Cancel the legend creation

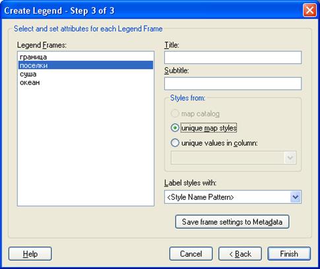(191, 254)
